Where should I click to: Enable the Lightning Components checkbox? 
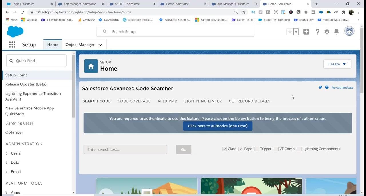pos(299,149)
